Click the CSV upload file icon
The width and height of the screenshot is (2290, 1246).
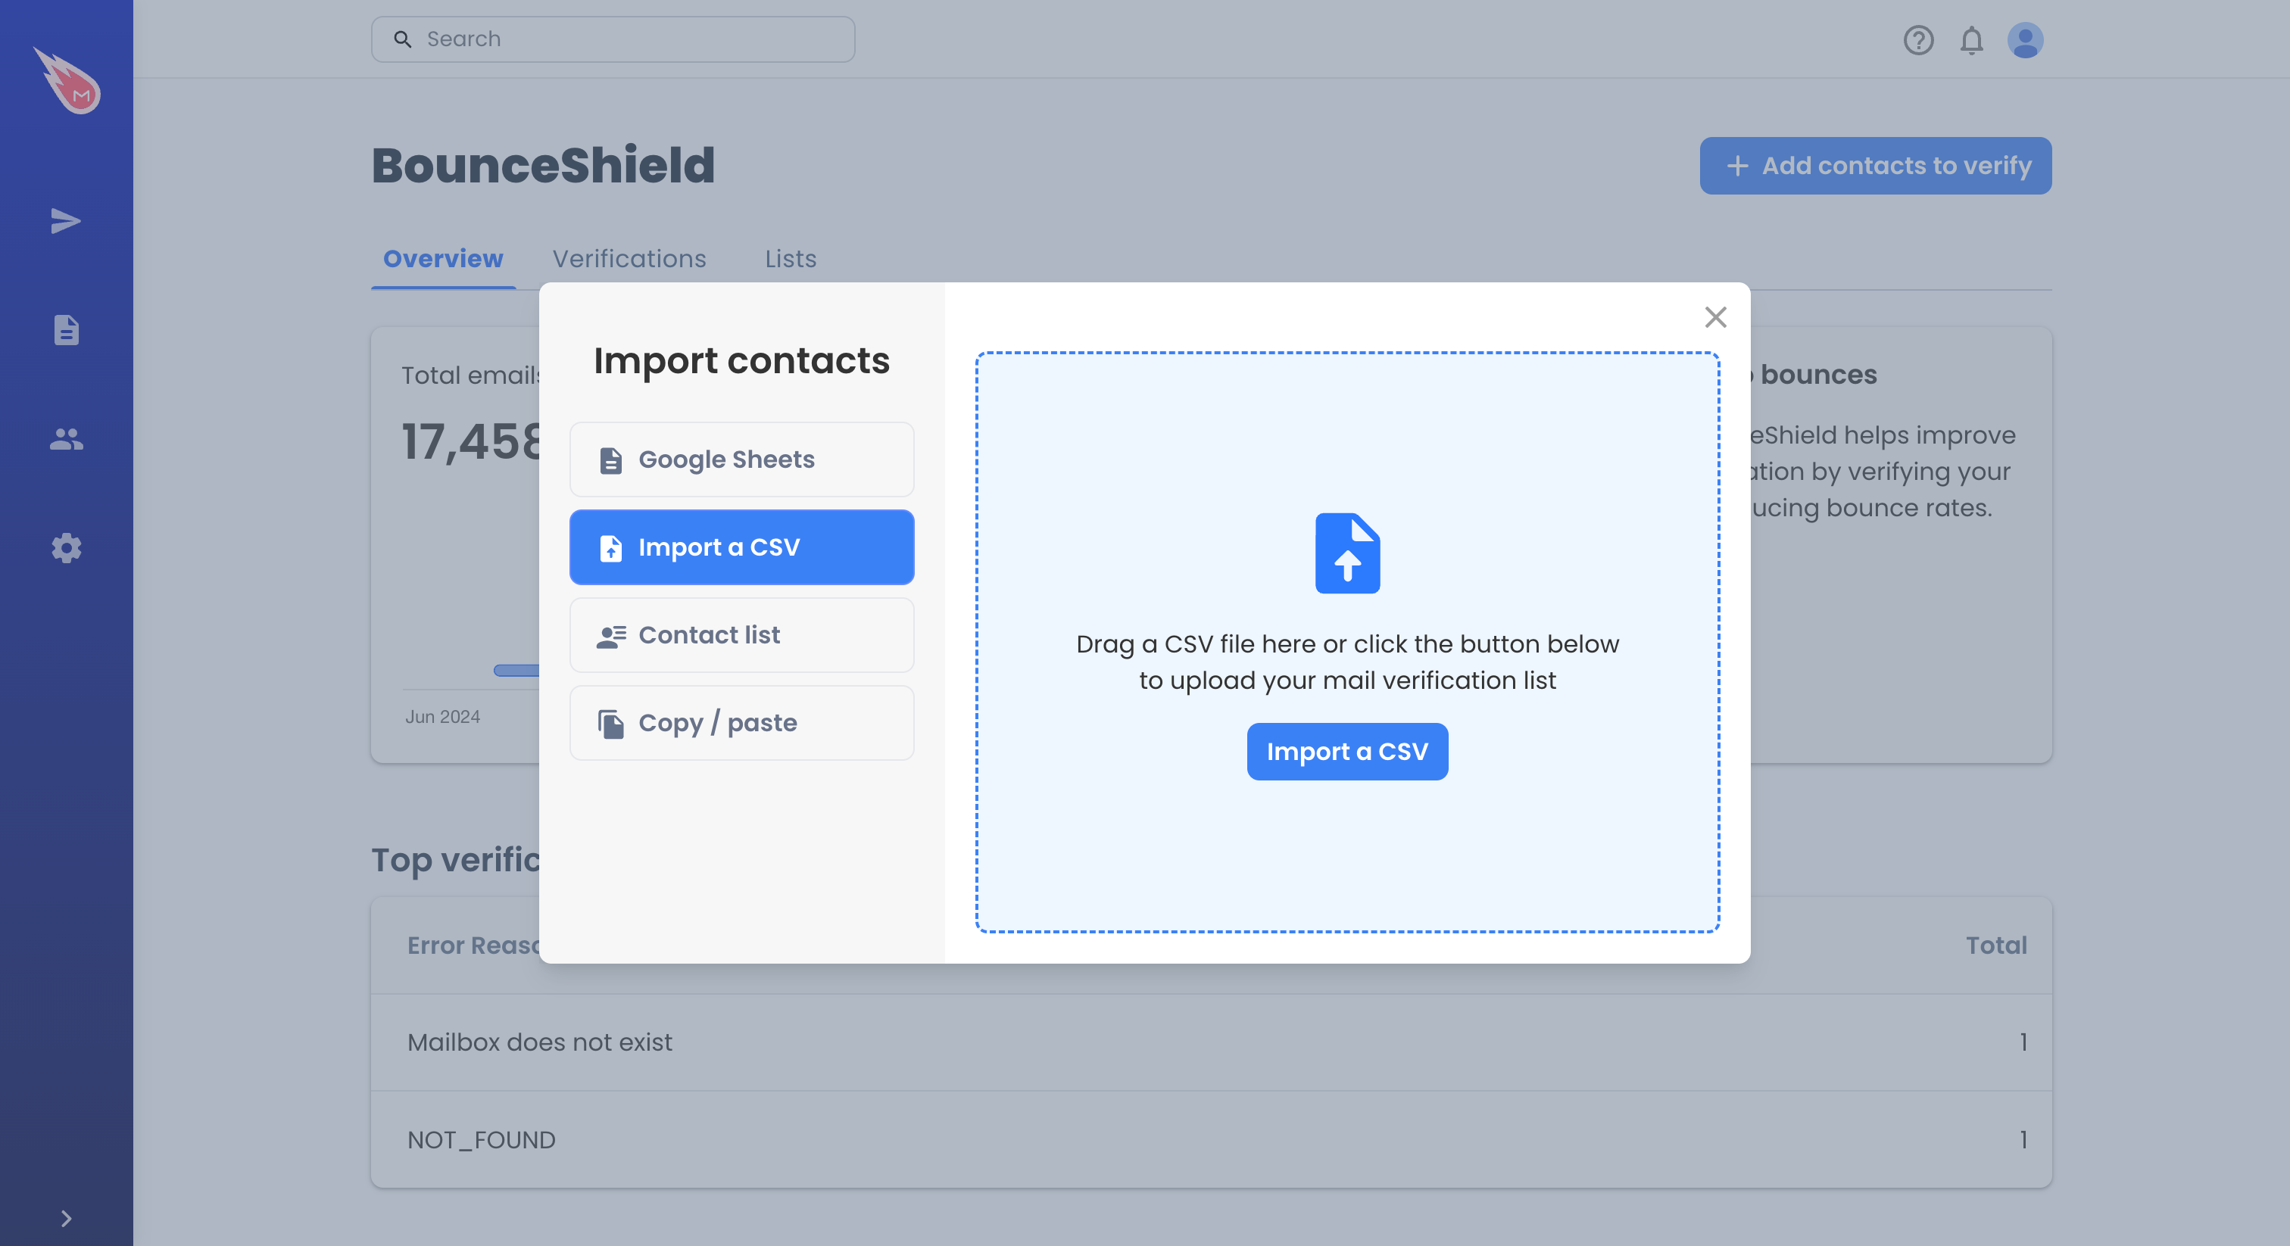point(1346,553)
